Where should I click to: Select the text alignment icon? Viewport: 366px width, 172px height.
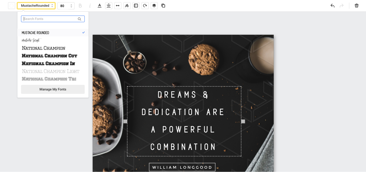pyautogui.click(x=109, y=5)
